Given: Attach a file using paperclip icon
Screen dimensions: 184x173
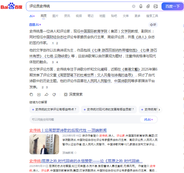Looking at the screenshot, I should (x=148, y=6).
